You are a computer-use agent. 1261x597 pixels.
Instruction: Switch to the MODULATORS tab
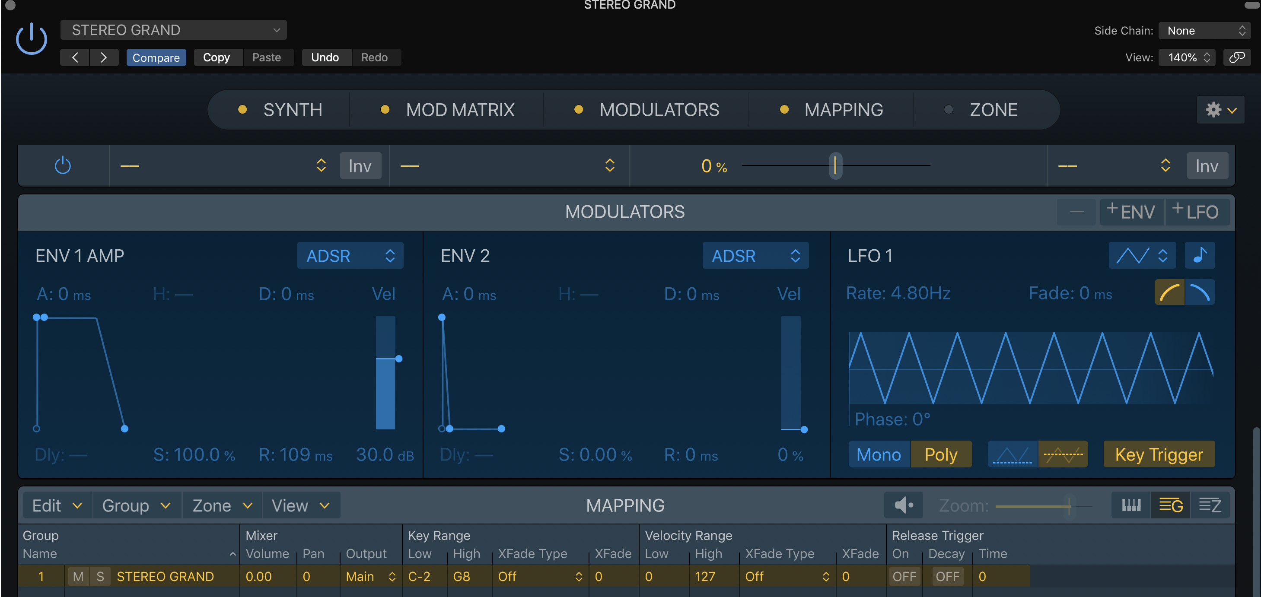point(646,110)
